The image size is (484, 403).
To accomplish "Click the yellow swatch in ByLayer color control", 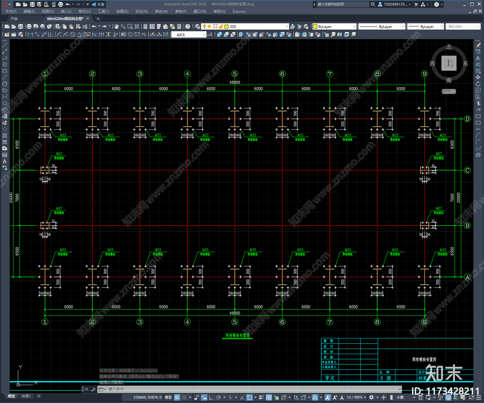I will tap(315, 27).
